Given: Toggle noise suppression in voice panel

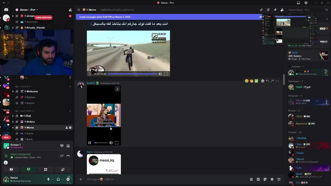Looking at the screenshot, I should point(62,156).
